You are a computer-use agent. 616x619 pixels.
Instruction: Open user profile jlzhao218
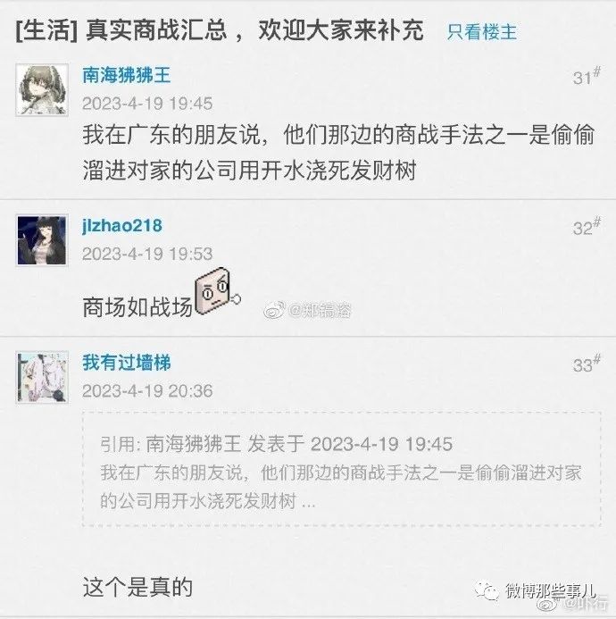click(x=122, y=226)
